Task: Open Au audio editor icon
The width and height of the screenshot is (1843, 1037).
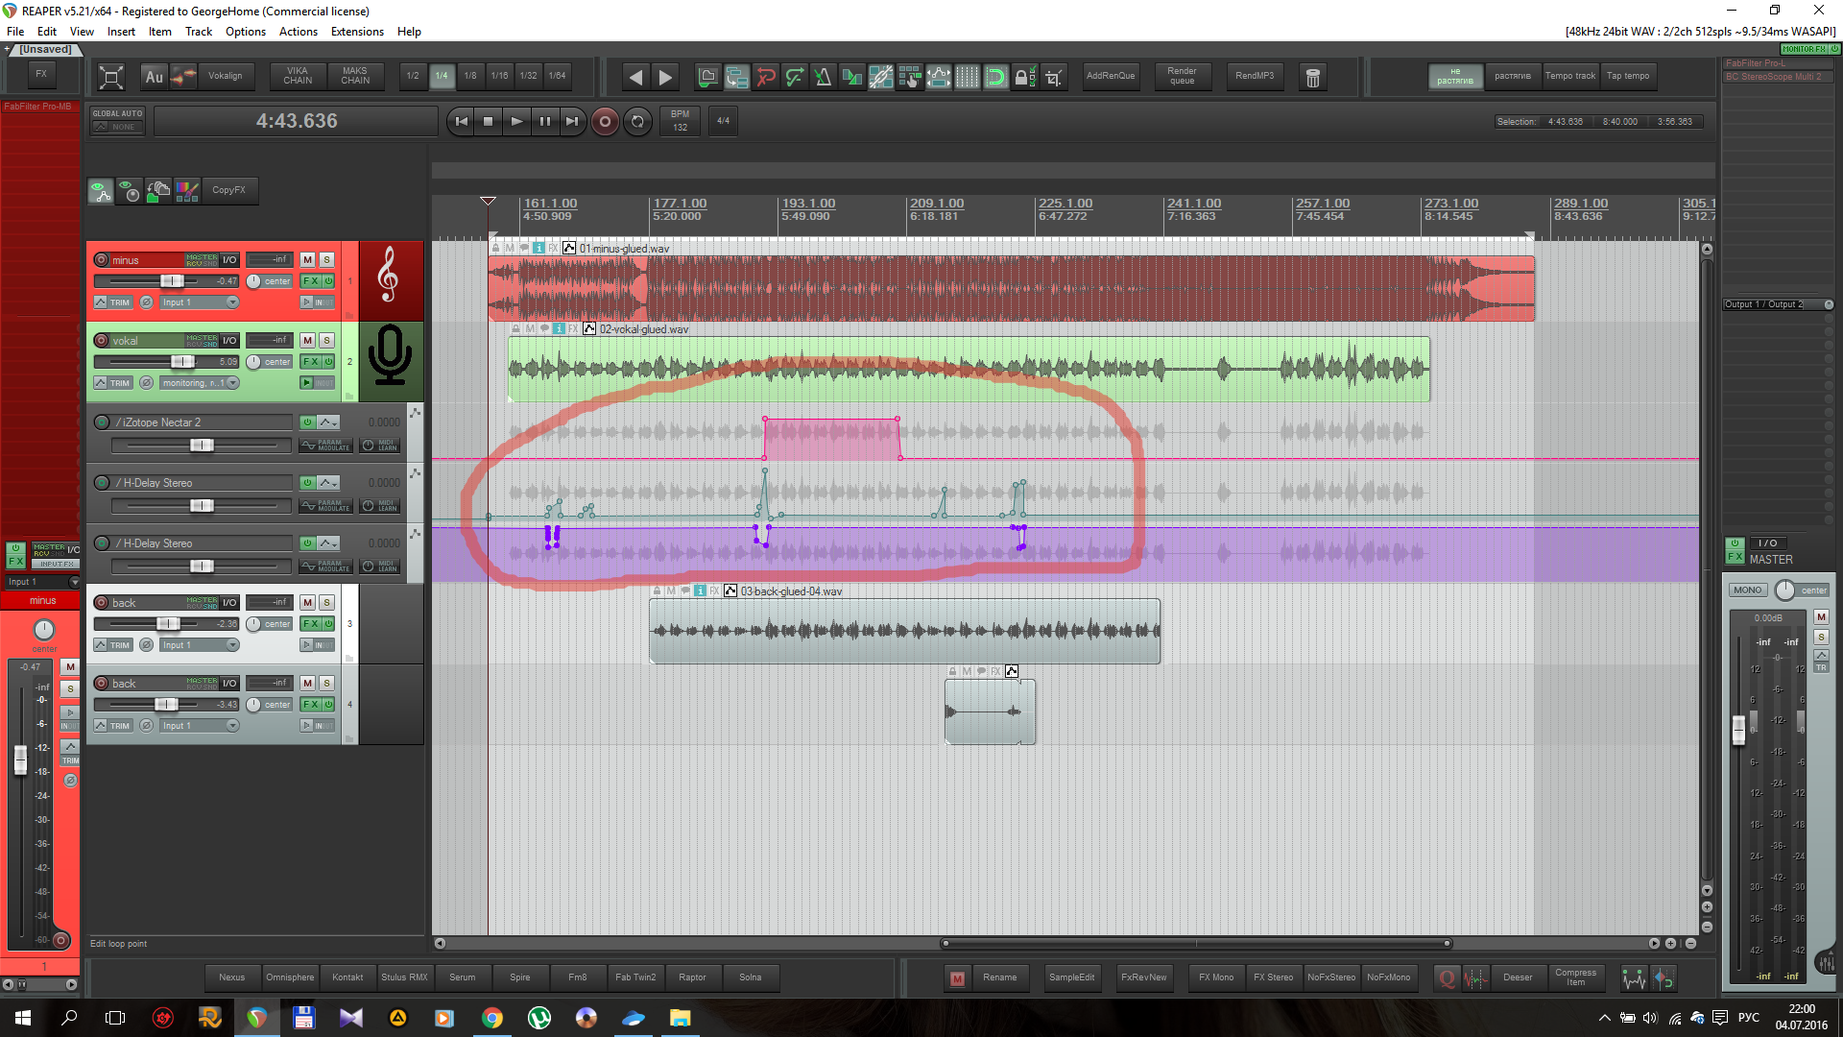Action: [x=155, y=77]
